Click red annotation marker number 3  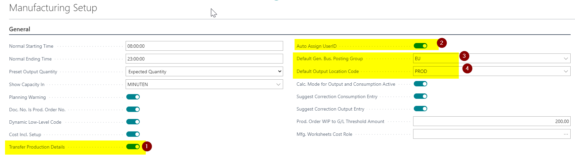[464, 56]
